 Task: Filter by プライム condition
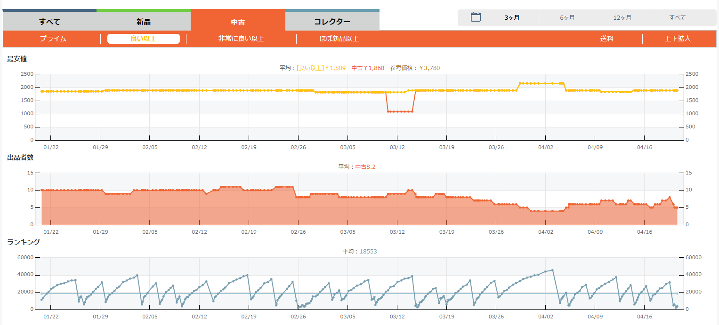point(53,39)
